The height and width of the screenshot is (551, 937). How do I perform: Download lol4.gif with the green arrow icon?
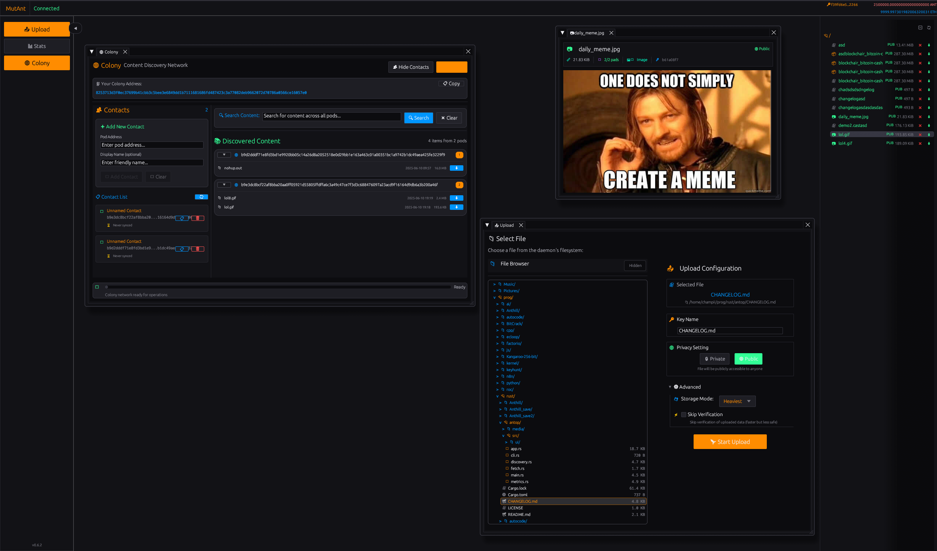click(x=929, y=143)
